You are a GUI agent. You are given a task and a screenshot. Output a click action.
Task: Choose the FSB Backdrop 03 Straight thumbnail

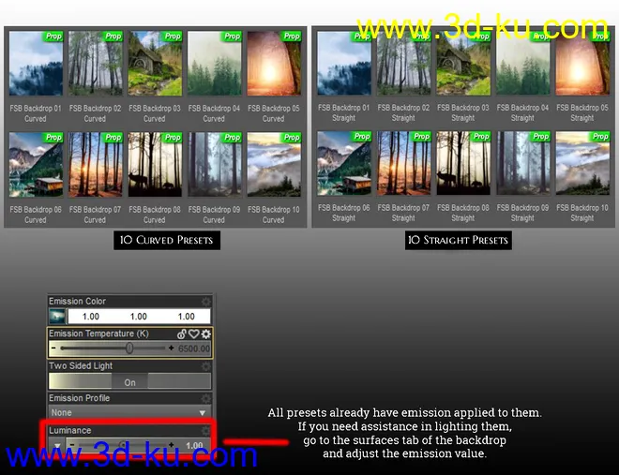pyautogui.click(x=462, y=65)
